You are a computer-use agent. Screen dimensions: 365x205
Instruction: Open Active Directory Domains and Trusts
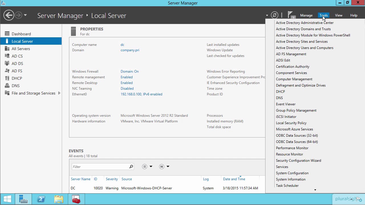[303, 29]
